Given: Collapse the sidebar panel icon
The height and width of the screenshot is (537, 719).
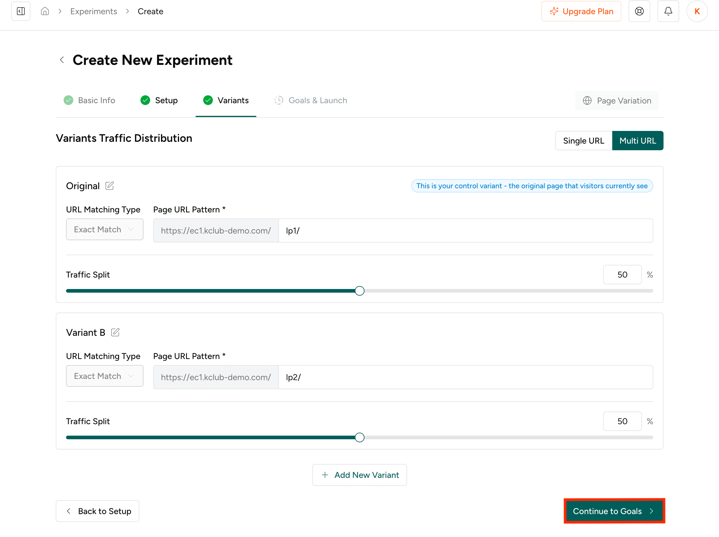Looking at the screenshot, I should (21, 11).
